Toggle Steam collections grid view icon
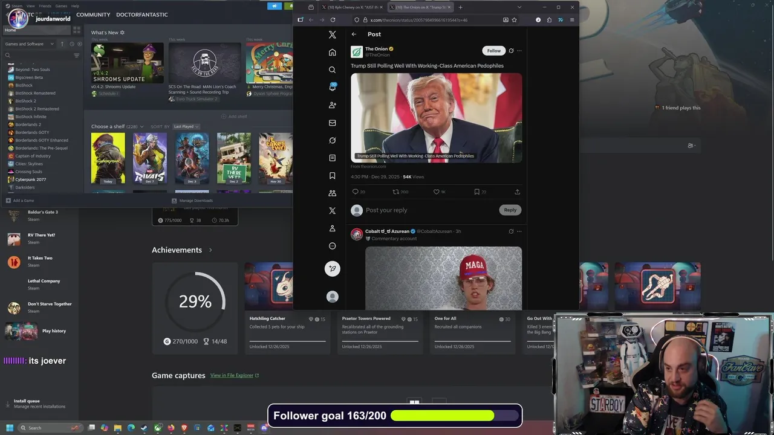 pos(77,30)
